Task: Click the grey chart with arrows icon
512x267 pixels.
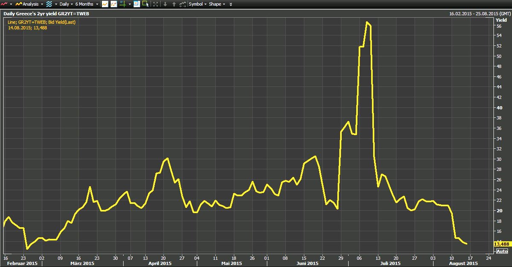Action: tap(183, 4)
